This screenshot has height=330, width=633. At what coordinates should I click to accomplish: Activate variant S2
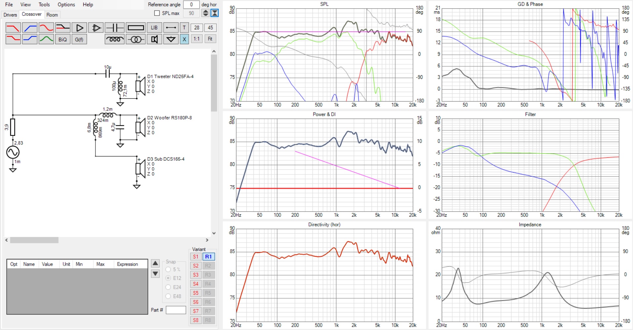[196, 266]
